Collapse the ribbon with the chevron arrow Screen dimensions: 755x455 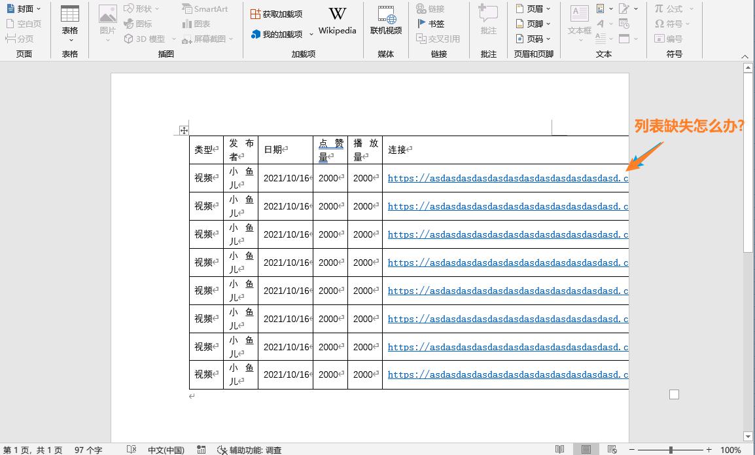pyautogui.click(x=745, y=58)
